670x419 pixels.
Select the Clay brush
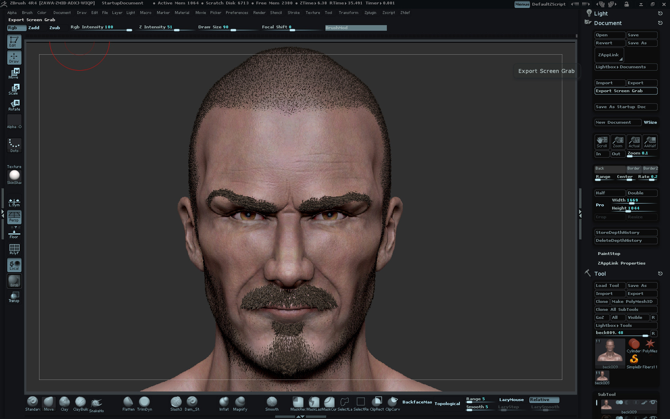click(64, 403)
